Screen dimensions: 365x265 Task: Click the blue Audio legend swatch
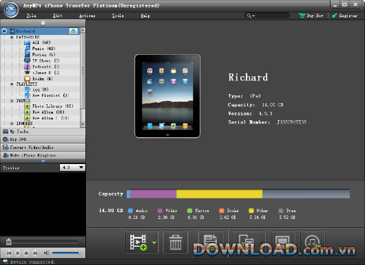tap(131, 211)
